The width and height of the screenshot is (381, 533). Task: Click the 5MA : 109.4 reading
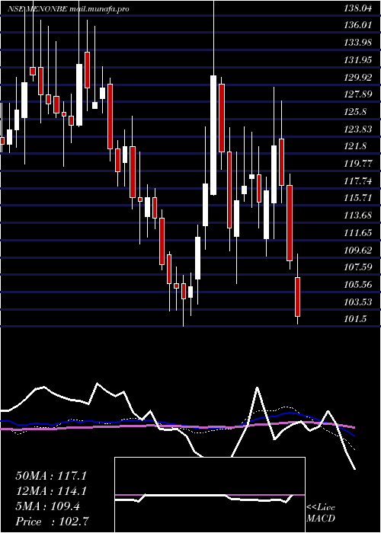click(x=47, y=506)
